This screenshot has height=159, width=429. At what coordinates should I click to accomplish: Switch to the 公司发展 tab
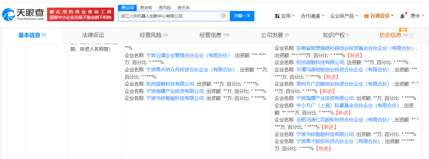click(275, 35)
